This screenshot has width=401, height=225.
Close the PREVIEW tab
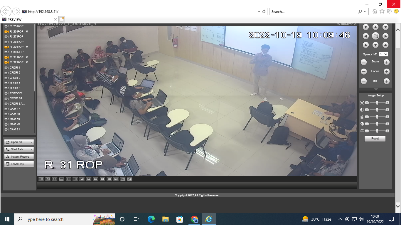[55, 20]
